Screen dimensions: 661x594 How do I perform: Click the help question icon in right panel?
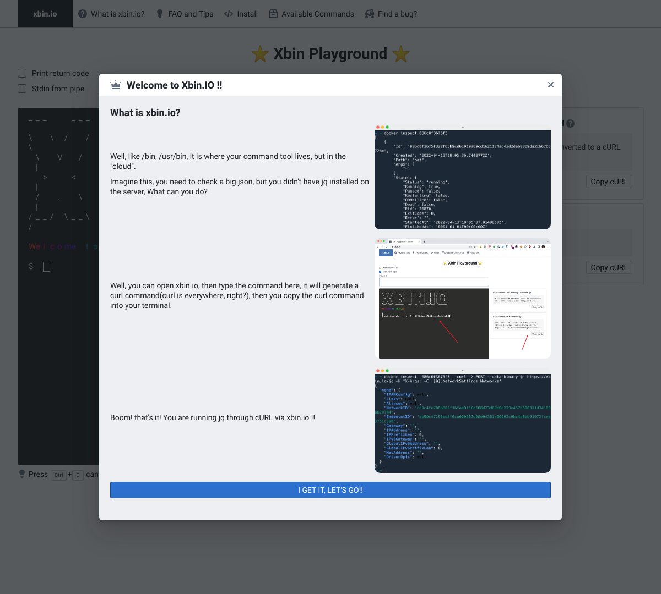tap(571, 124)
